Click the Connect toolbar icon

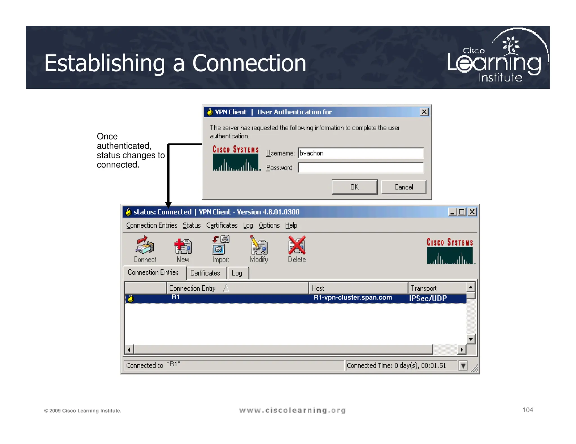(x=145, y=249)
